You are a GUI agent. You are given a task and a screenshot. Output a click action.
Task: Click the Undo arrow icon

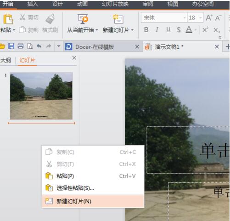coord(39,46)
